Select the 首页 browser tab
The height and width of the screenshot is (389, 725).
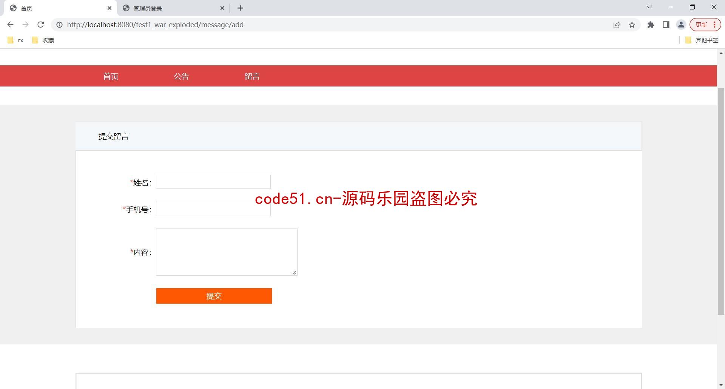[60, 8]
